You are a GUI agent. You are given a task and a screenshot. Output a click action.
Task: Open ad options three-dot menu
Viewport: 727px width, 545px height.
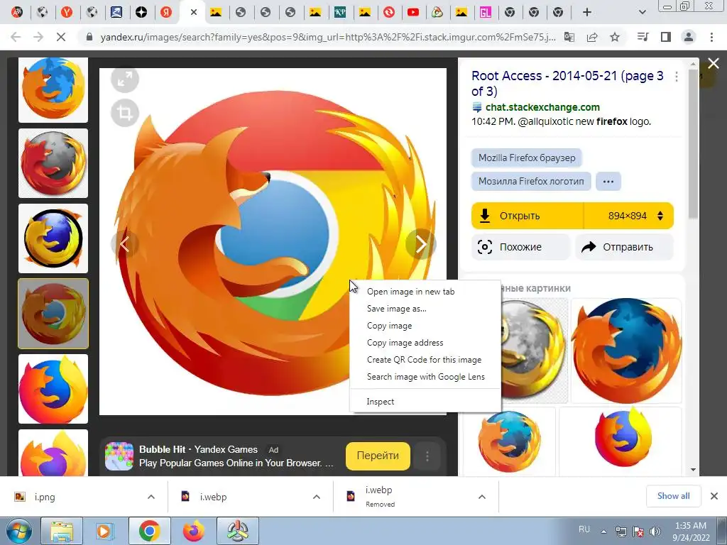pyautogui.click(x=427, y=456)
